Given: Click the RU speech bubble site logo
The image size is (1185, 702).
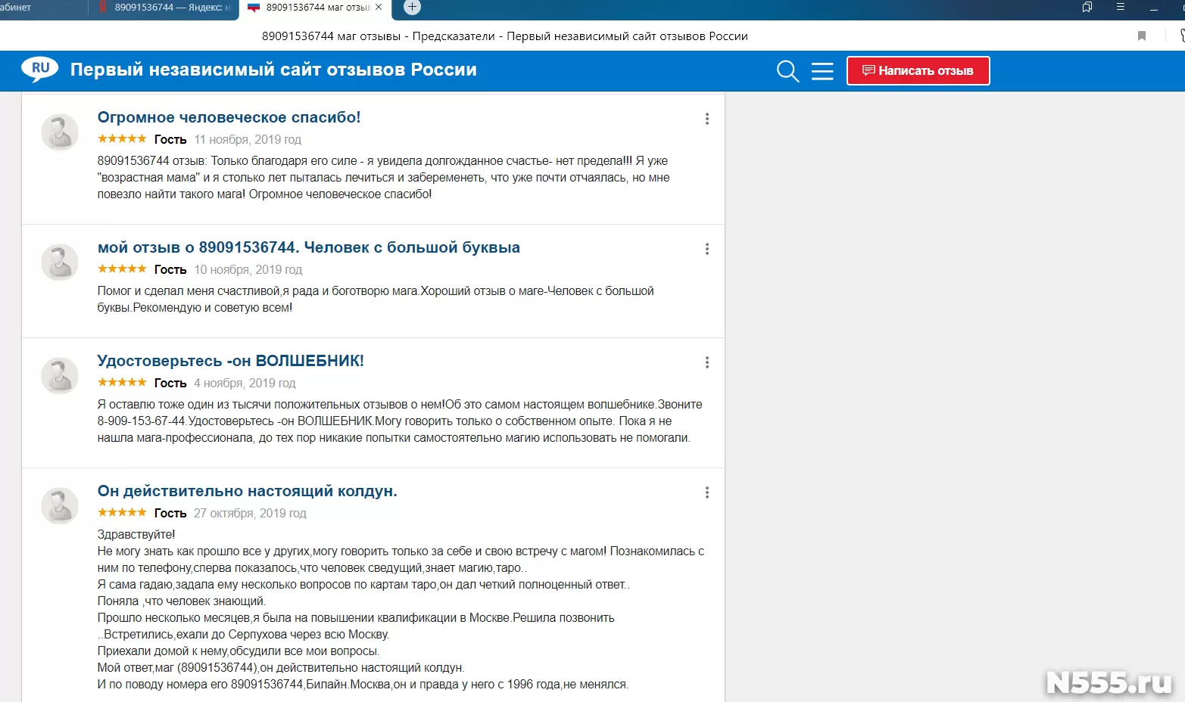Looking at the screenshot, I should tap(40, 69).
